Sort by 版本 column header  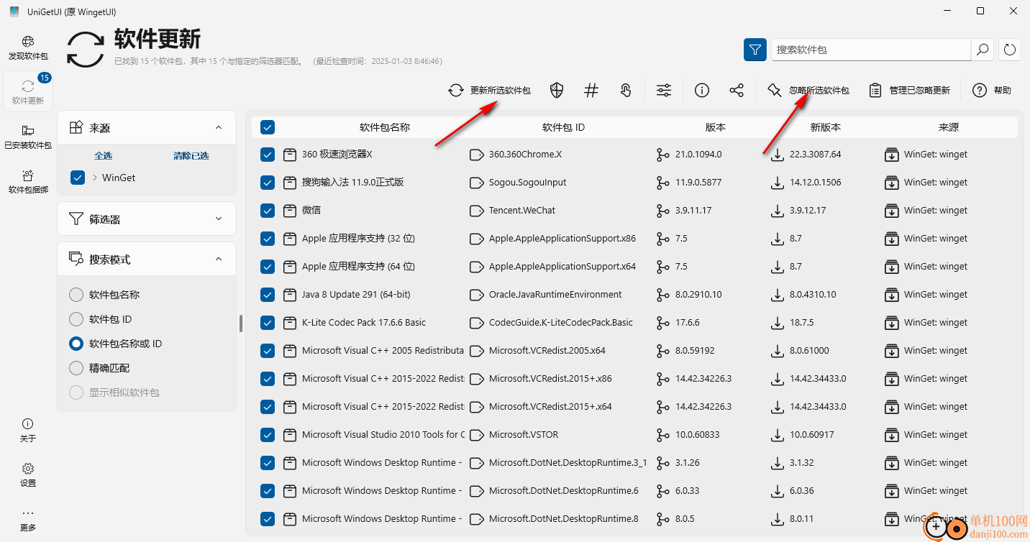[x=716, y=127]
